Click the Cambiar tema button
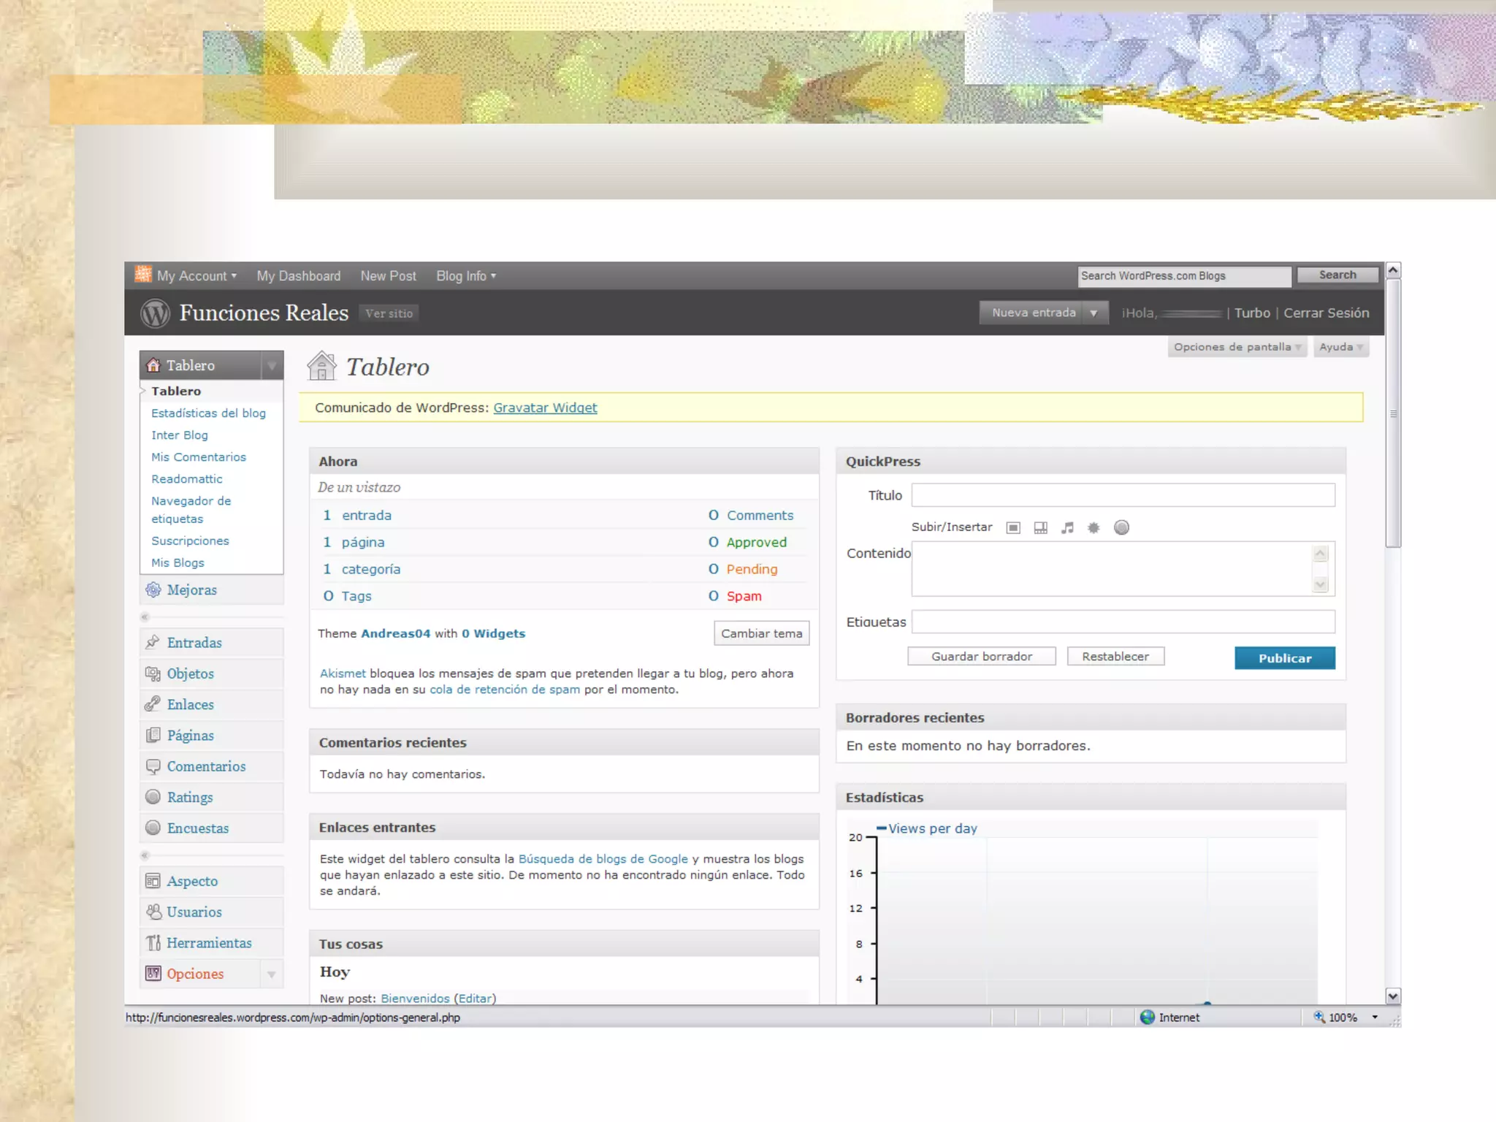This screenshot has height=1122, width=1496. click(761, 633)
